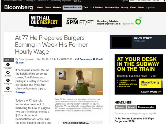Click the Email envelope icon
Screen dimensions: 166x124
(94, 59)
